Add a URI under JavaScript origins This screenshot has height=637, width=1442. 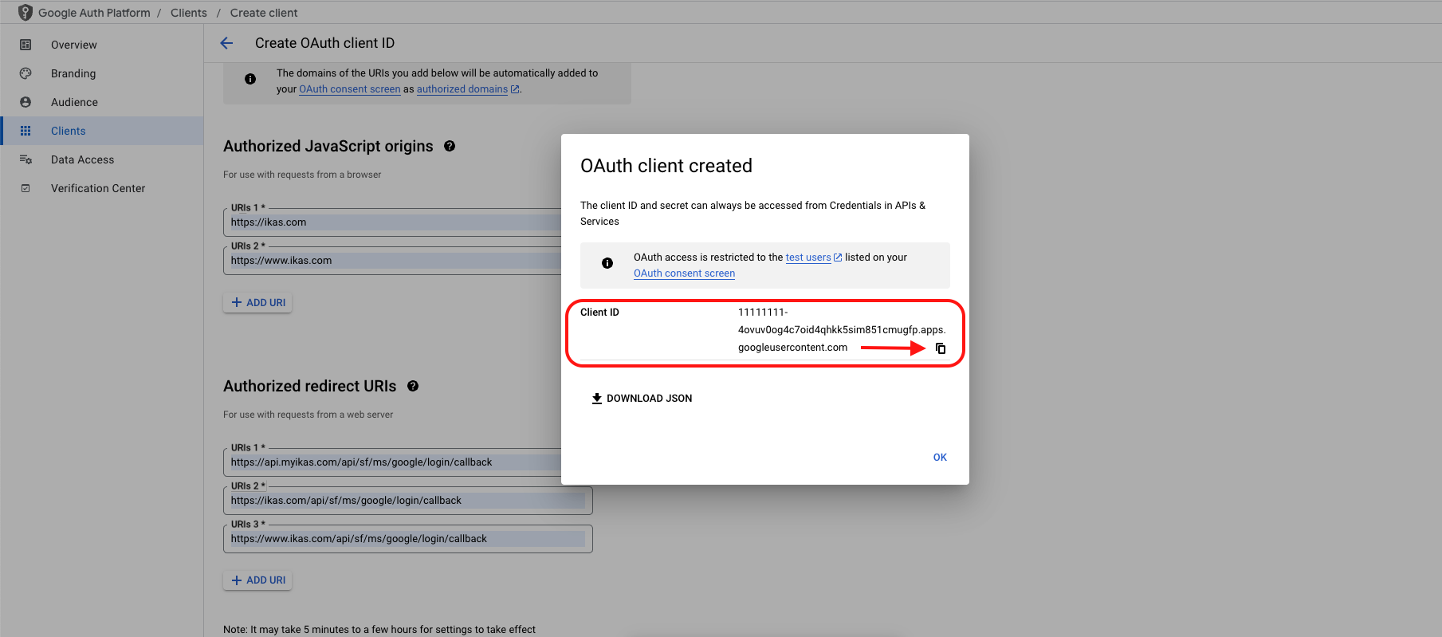[x=257, y=303]
